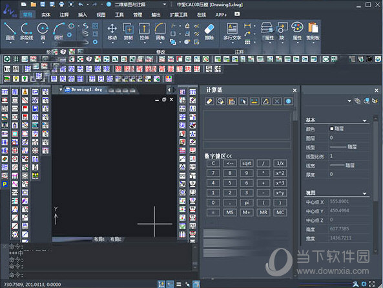Toggle fullscreen icon at status bar right end

(x=372, y=284)
